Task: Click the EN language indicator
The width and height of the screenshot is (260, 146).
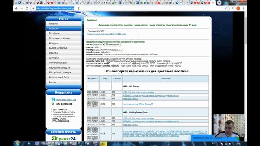Action: pyautogui.click(x=213, y=144)
